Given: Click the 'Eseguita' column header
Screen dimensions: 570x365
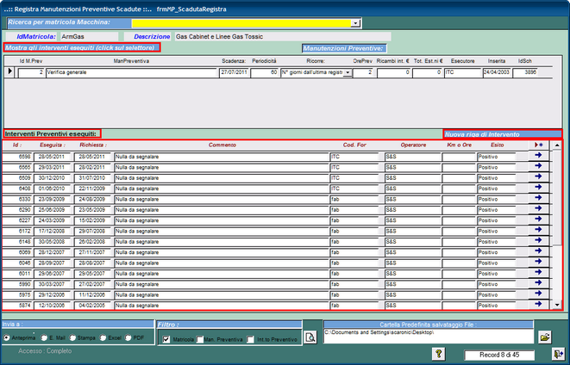Looking at the screenshot, I should coord(53,145).
